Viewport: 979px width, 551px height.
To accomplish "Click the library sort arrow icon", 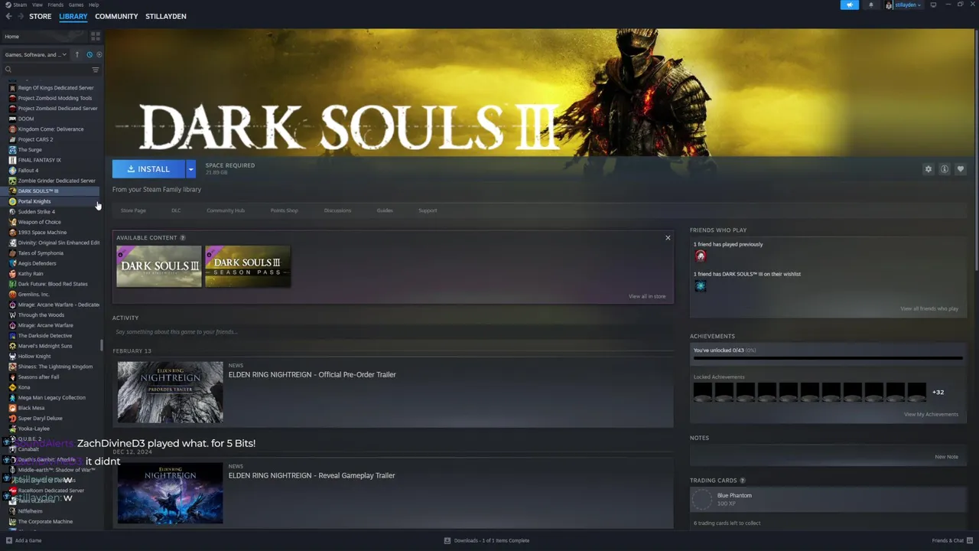I will pyautogui.click(x=76, y=54).
